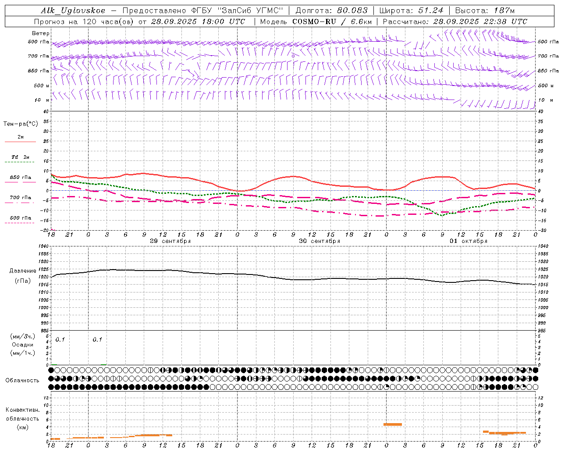This screenshot has height=449, width=561.
Task: Select the text Предоставлено ФГБУ "ЗапСиб УГМС"
Action: tap(202, 11)
